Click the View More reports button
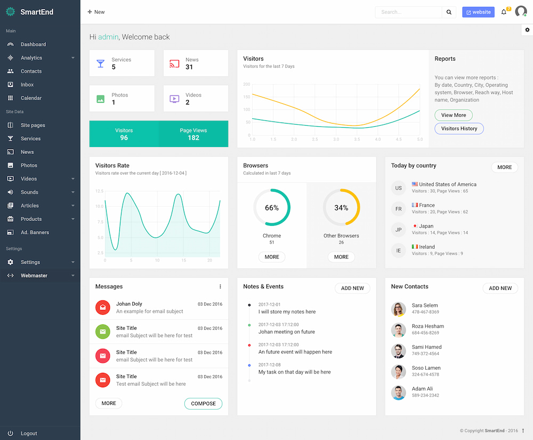This screenshot has width=533, height=440. (453, 115)
